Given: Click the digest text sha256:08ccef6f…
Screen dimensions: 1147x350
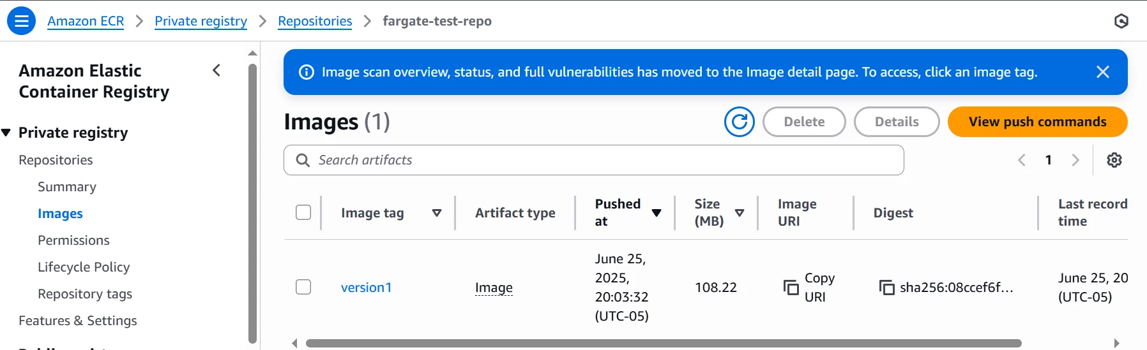Looking at the screenshot, I should pos(957,288).
